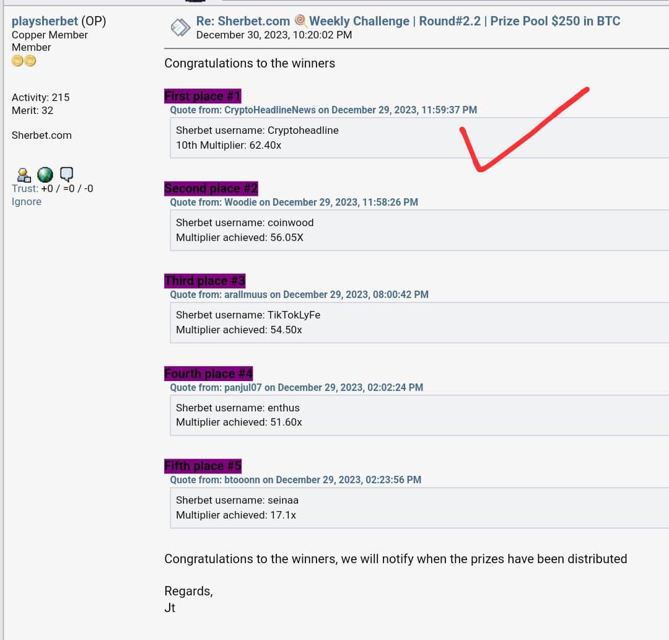
Task: Select 'Fourth place #4' heading
Action: [x=209, y=374]
